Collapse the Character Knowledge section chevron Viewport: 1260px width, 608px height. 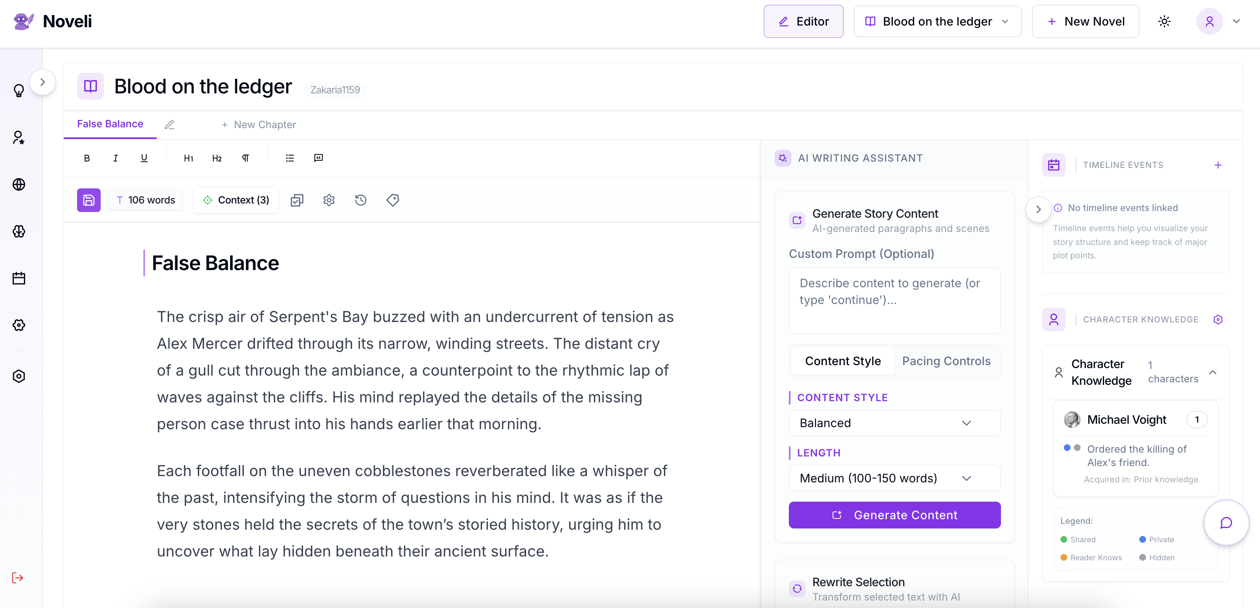(x=1213, y=372)
